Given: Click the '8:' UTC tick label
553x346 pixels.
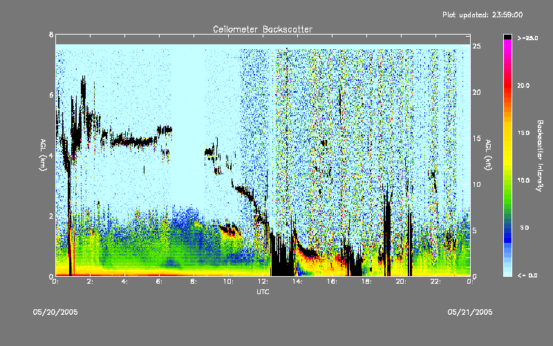Looking at the screenshot, I should [194, 282].
